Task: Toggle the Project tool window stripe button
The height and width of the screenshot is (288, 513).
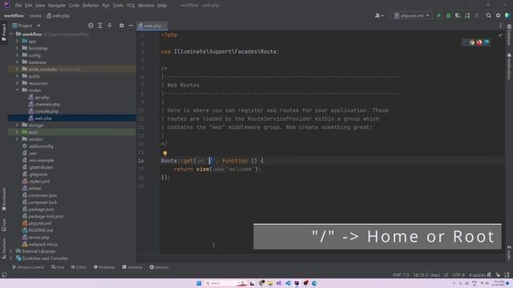Action: tap(4, 32)
